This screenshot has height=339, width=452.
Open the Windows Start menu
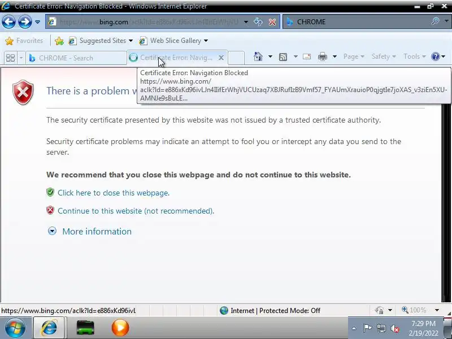point(15,328)
